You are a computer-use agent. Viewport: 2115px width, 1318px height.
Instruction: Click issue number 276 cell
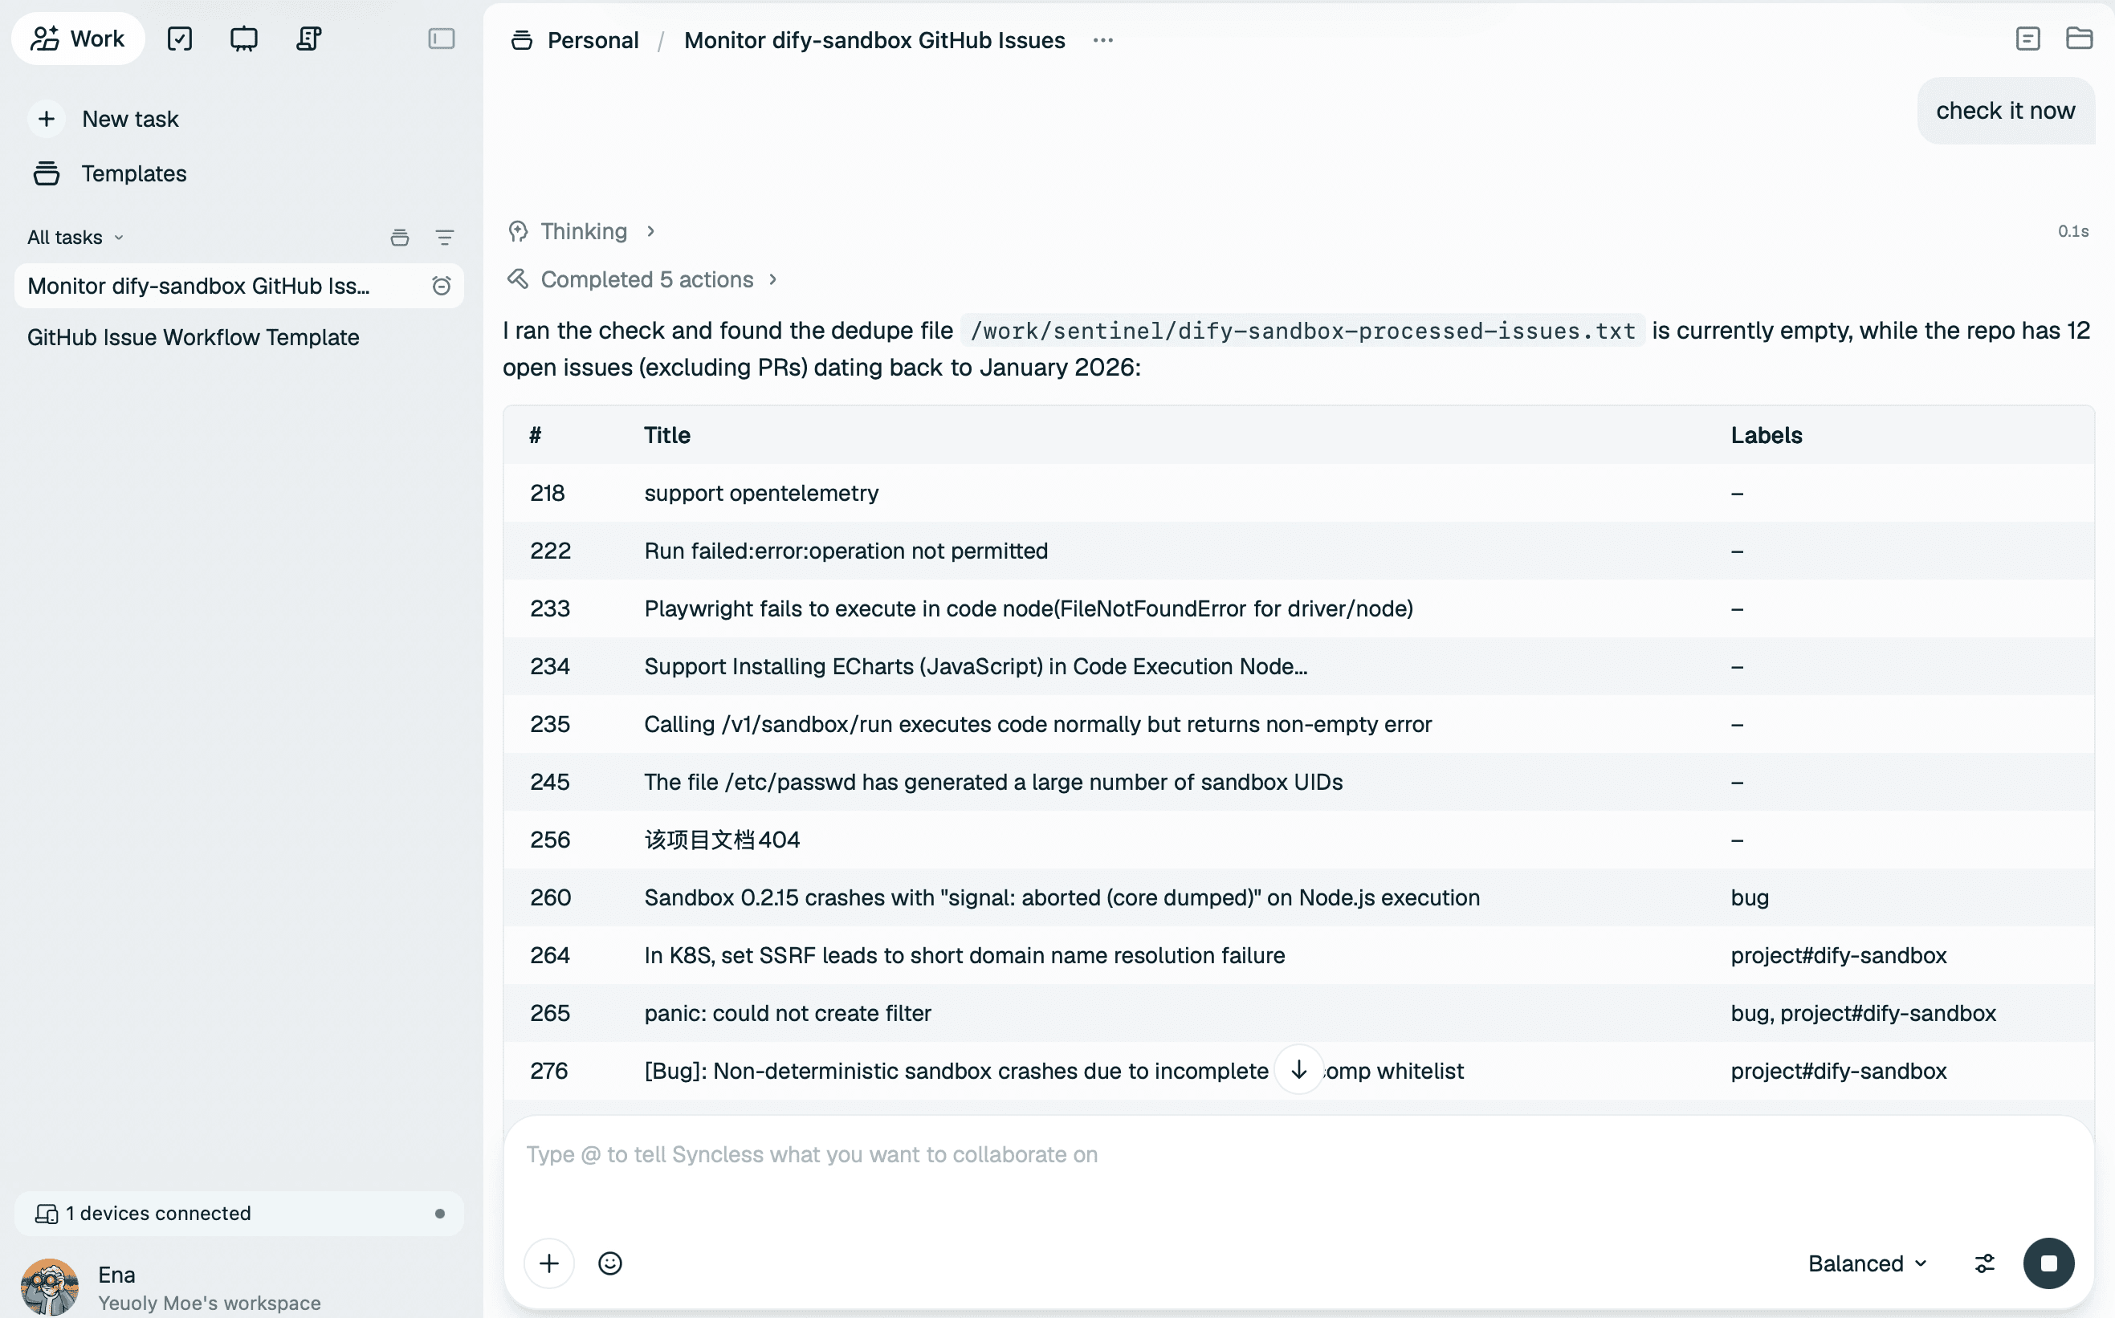pos(549,1071)
